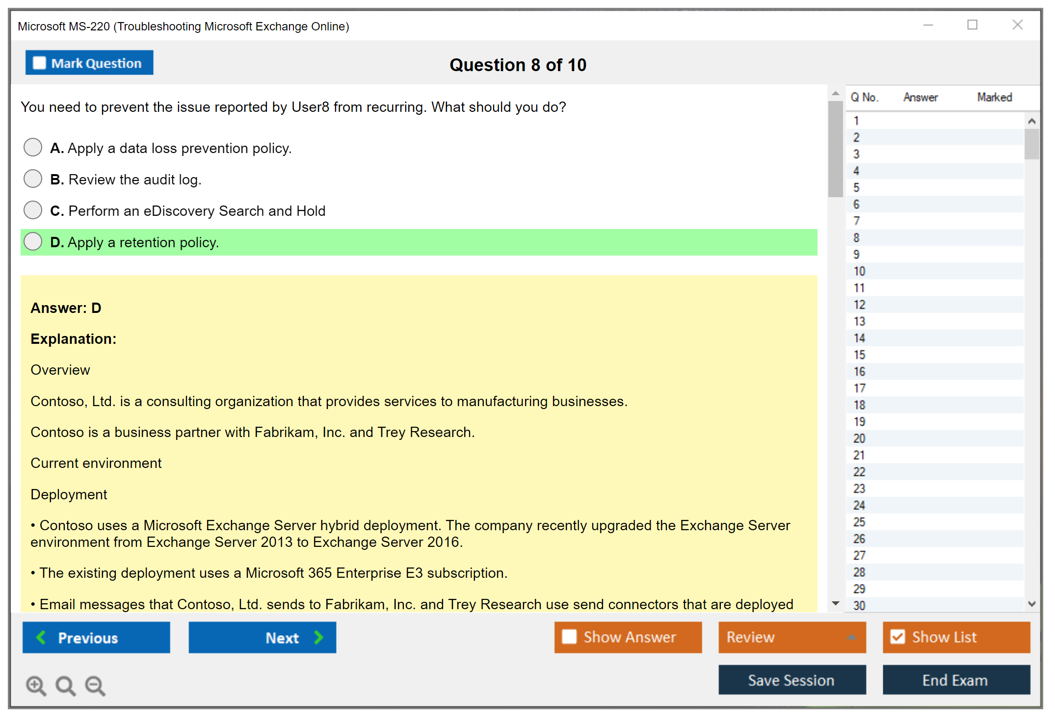
Task: Click the green left arrow on Previous
Action: (42, 637)
